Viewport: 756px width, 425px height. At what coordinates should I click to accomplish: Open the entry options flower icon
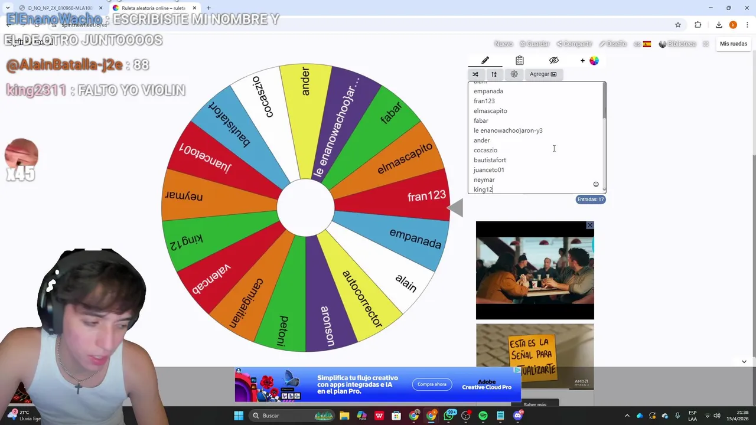coord(514,74)
